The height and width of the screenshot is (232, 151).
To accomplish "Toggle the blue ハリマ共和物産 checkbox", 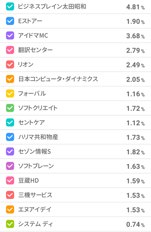I will (10, 137).
